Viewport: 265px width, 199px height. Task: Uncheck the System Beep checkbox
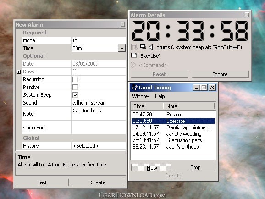click(75, 95)
